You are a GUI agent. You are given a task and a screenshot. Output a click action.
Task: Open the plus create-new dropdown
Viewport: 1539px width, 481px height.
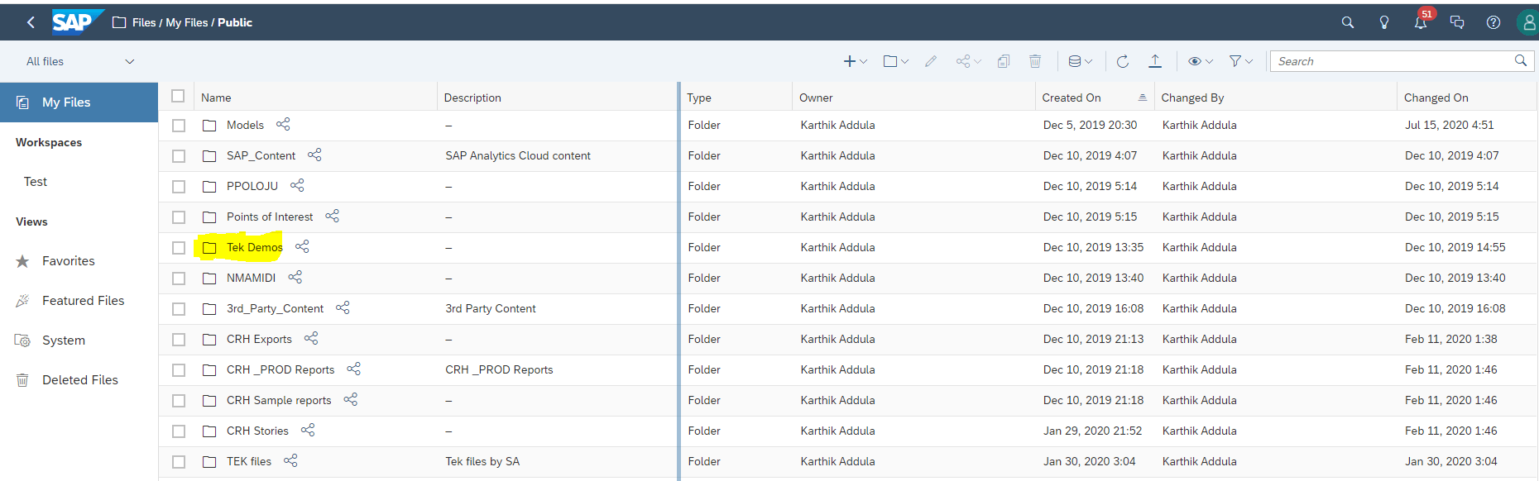coord(855,61)
